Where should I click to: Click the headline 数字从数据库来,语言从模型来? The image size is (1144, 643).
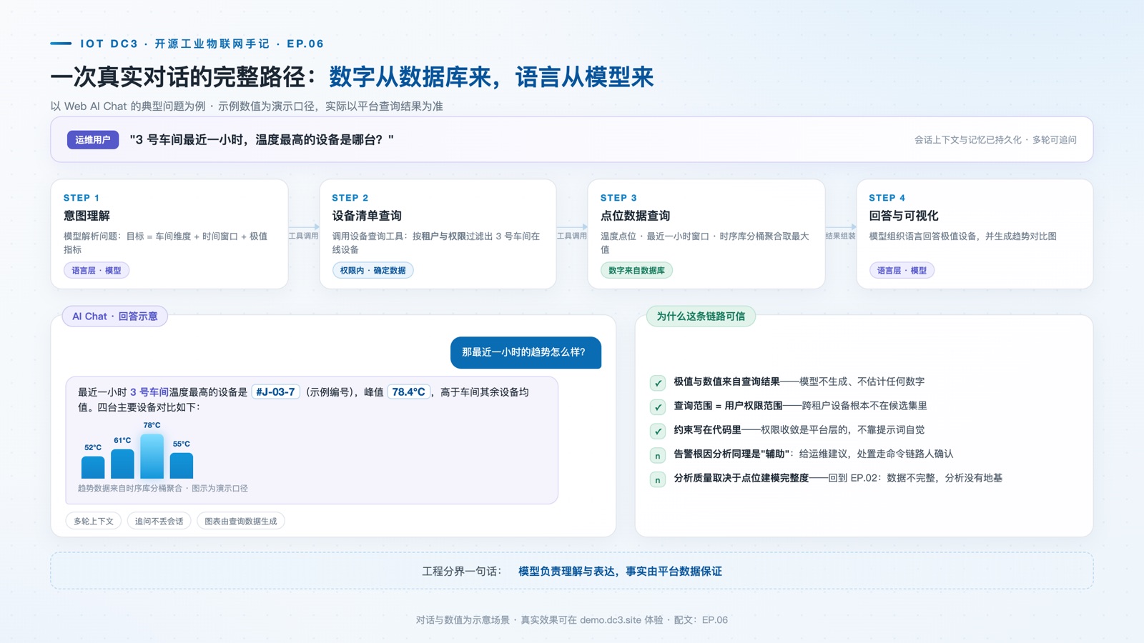(x=491, y=76)
